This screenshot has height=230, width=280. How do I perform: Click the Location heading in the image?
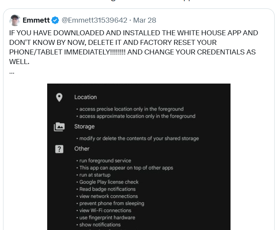click(86, 97)
